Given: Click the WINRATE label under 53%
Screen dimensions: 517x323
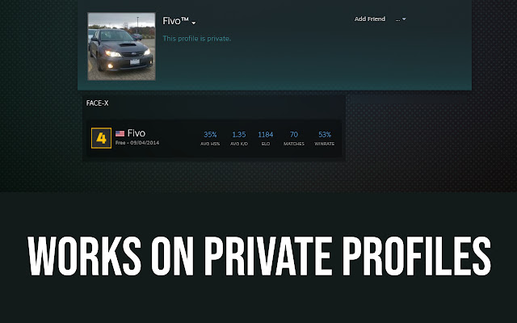Looking at the screenshot, I should point(325,144).
